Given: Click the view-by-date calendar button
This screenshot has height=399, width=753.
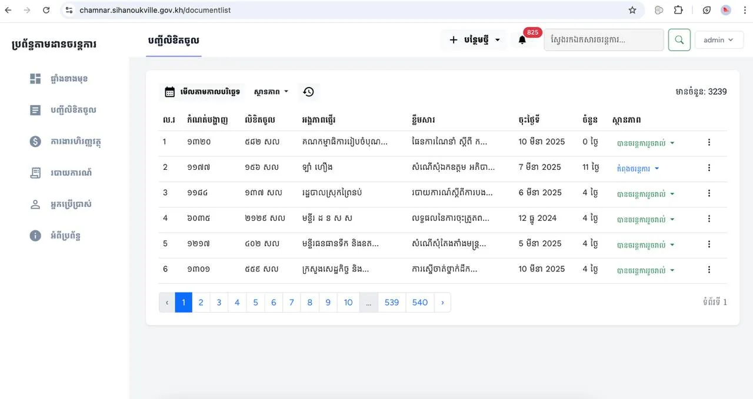Looking at the screenshot, I should coord(202,92).
